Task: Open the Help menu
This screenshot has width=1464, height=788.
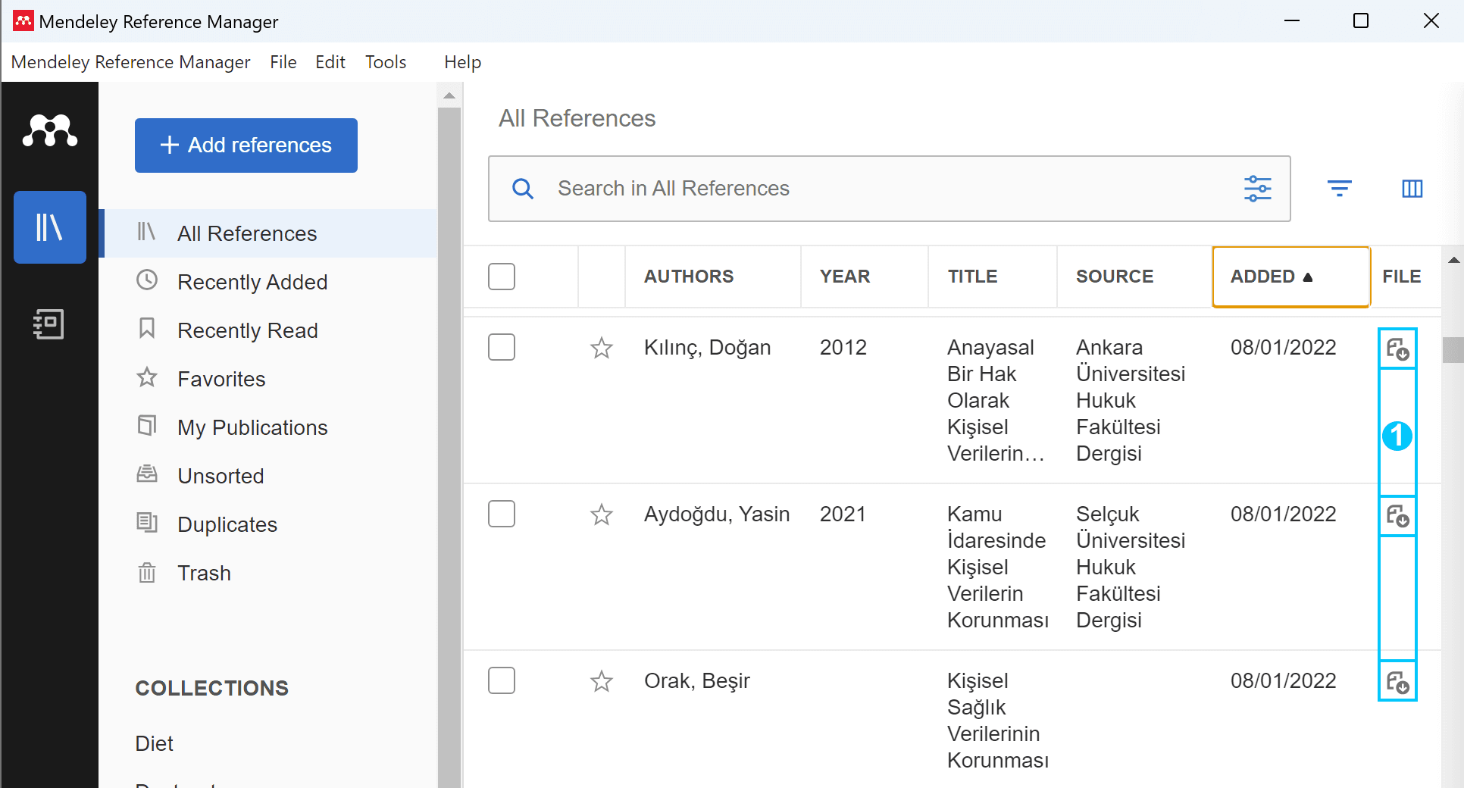Action: 462,62
